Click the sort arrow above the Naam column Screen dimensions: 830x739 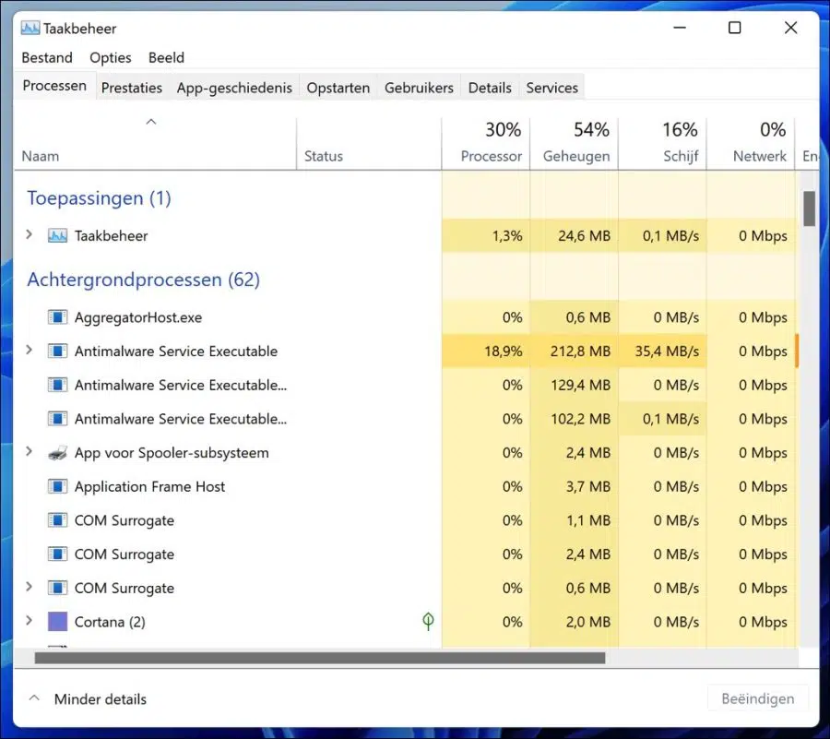tap(151, 122)
